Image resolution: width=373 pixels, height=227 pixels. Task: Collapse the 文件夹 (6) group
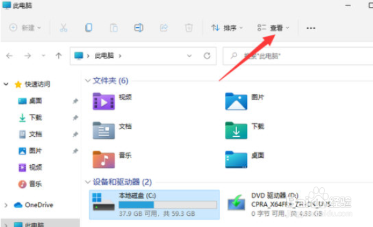pos(88,81)
